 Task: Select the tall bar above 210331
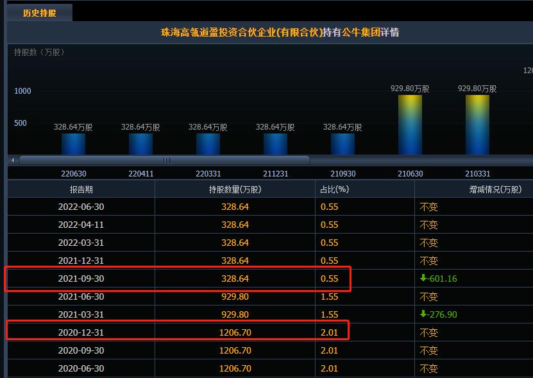[x=477, y=125]
